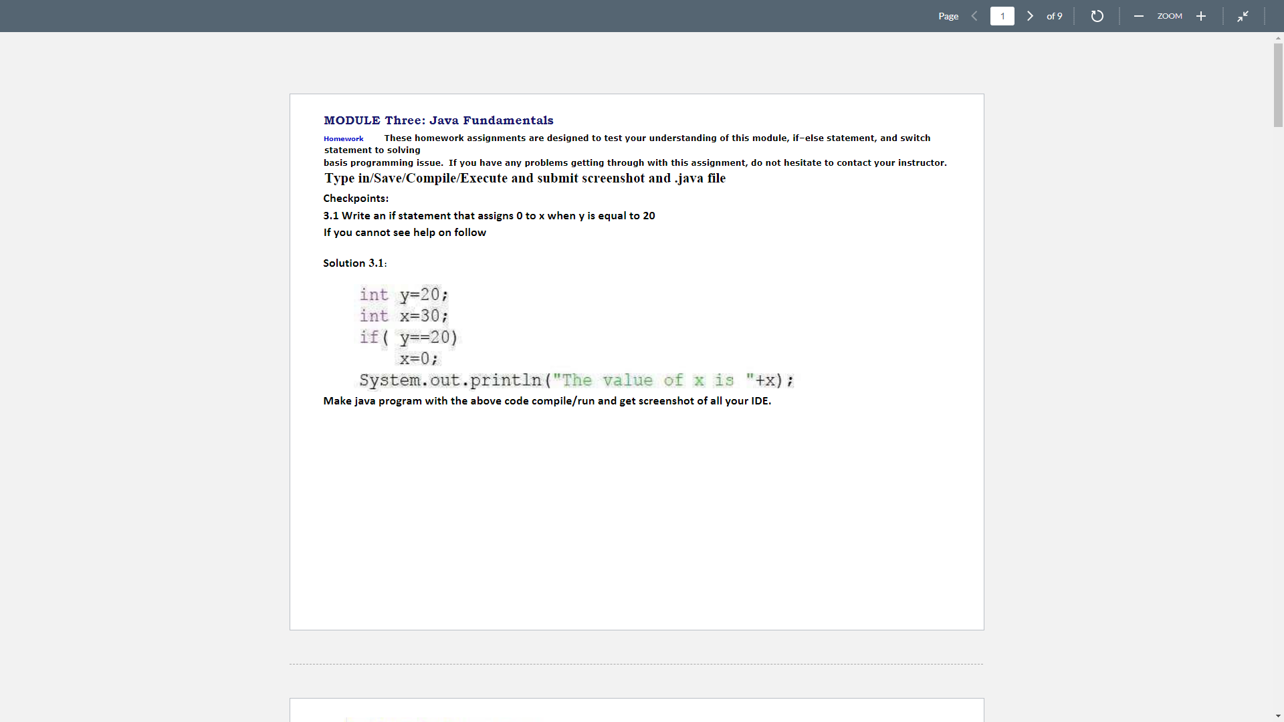The image size is (1284, 722).
Task: Click the Checkpoints: text
Action: pos(356,199)
